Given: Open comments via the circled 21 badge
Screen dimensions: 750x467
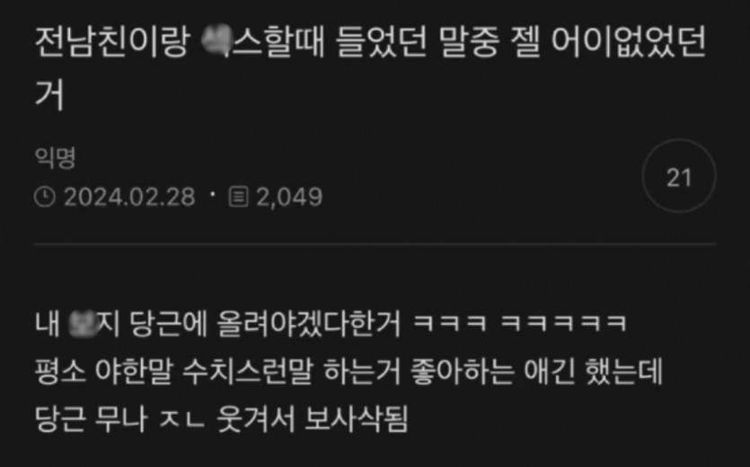Looking at the screenshot, I should pos(679,177).
